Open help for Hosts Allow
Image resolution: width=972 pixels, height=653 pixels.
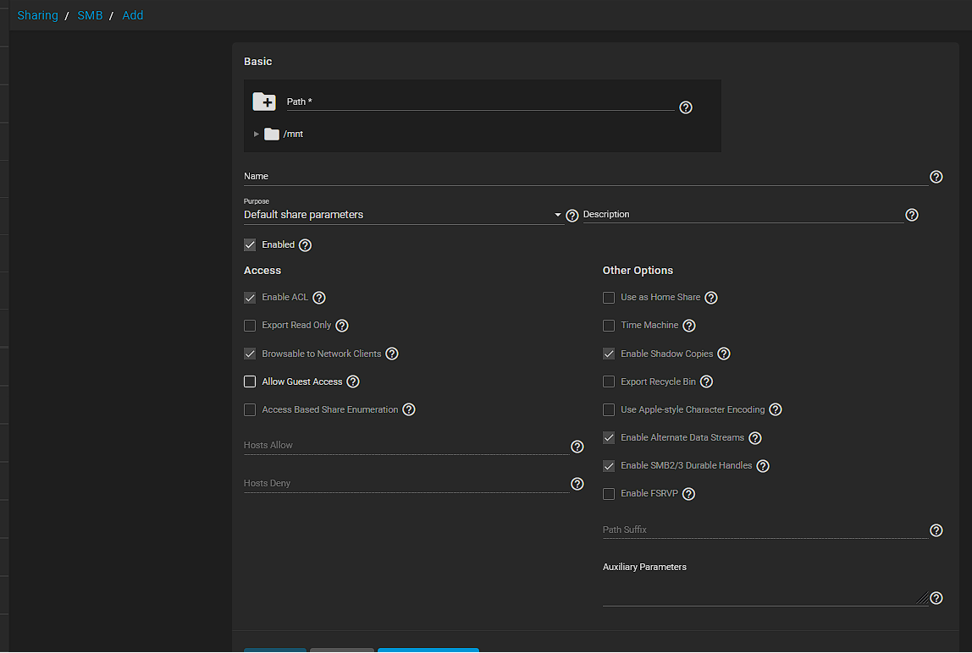click(x=577, y=447)
